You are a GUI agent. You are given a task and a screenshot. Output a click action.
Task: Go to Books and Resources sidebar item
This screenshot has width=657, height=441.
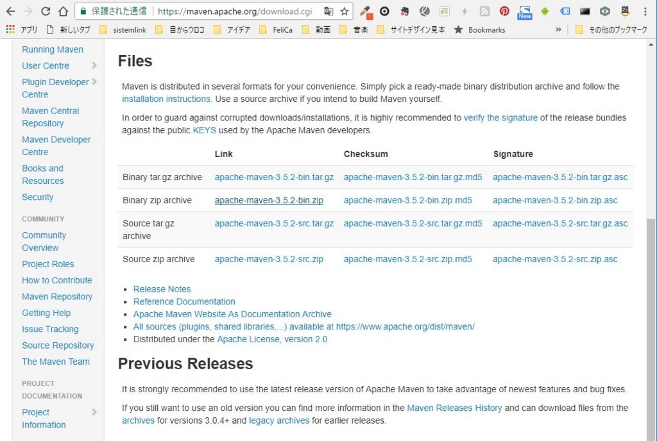(x=43, y=174)
